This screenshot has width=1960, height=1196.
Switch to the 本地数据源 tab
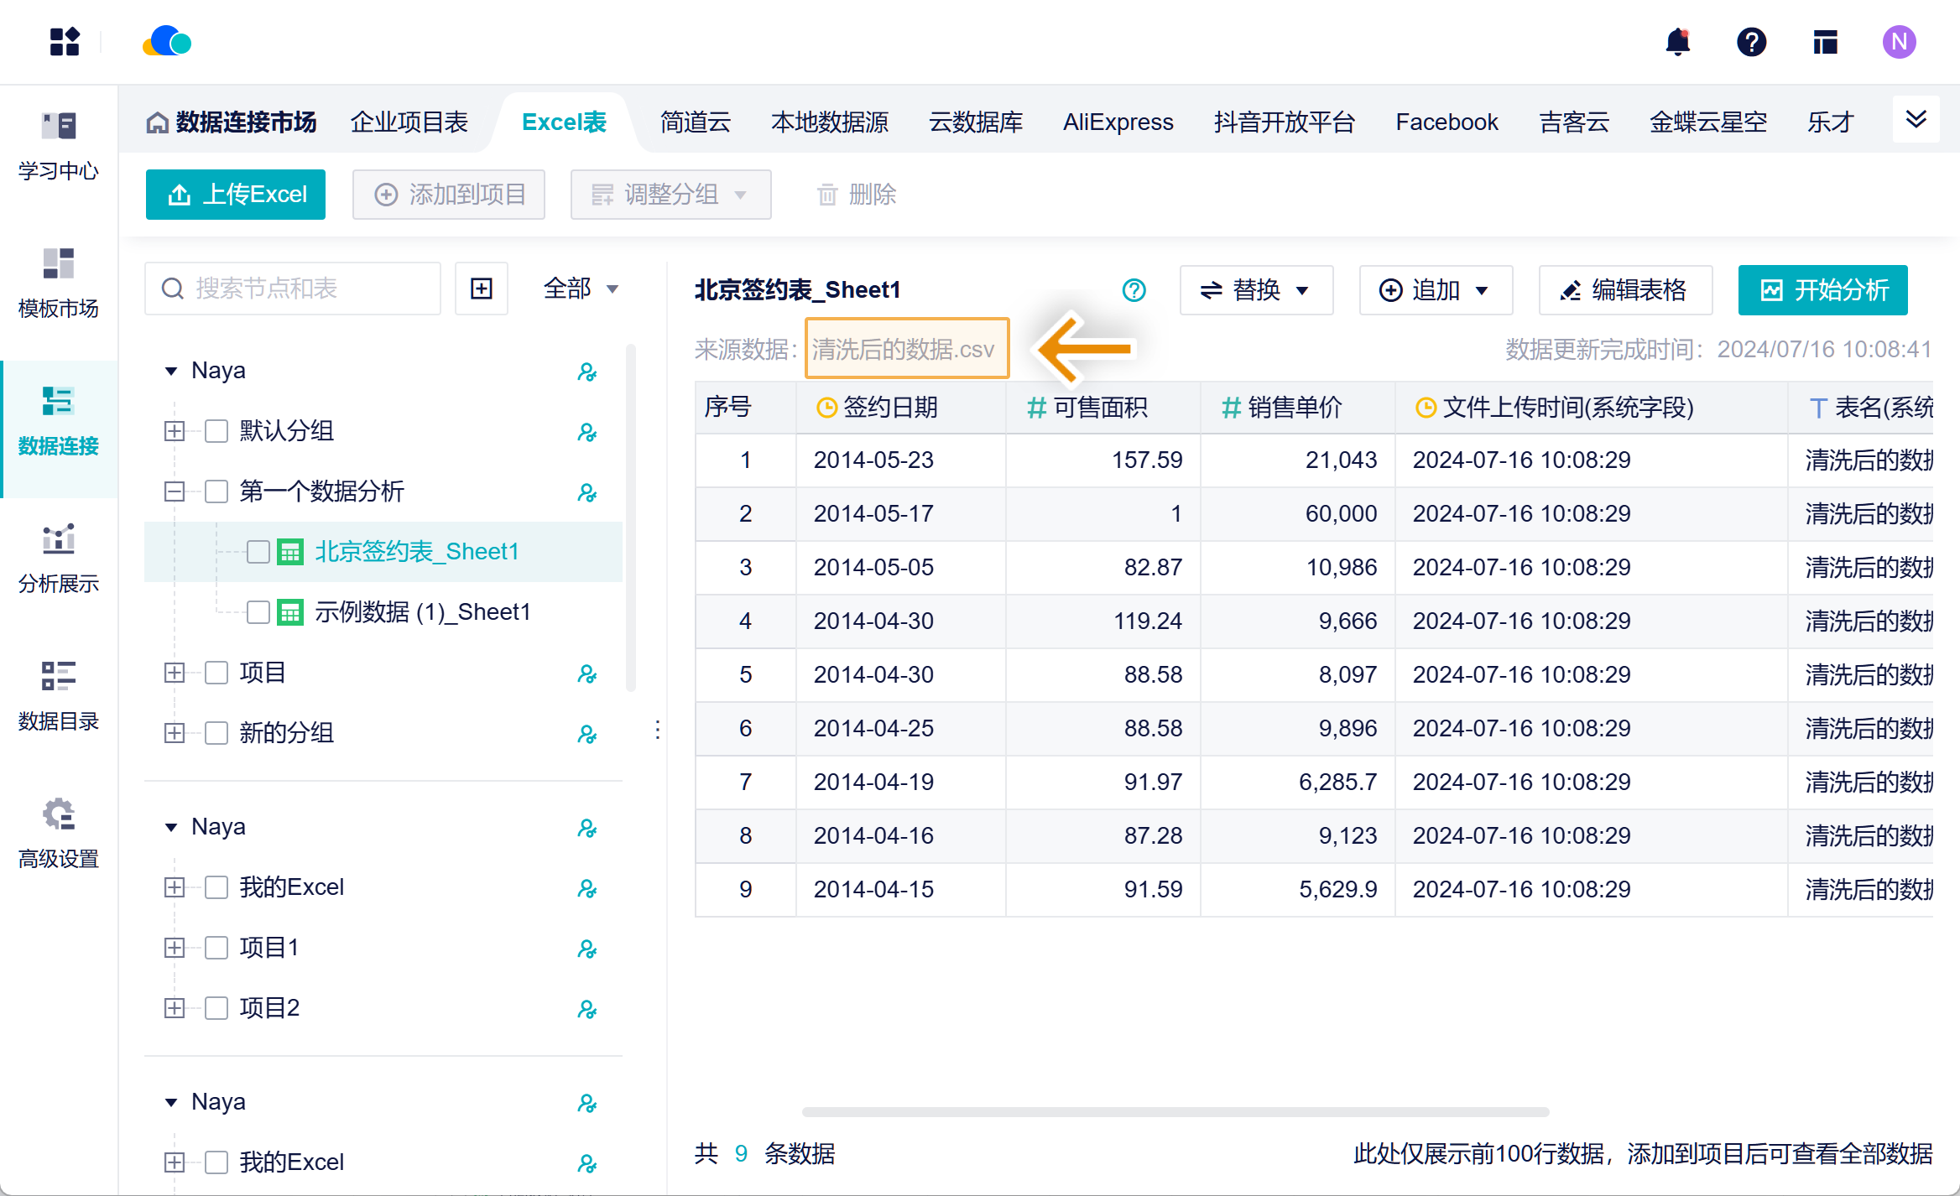pyautogui.click(x=829, y=122)
